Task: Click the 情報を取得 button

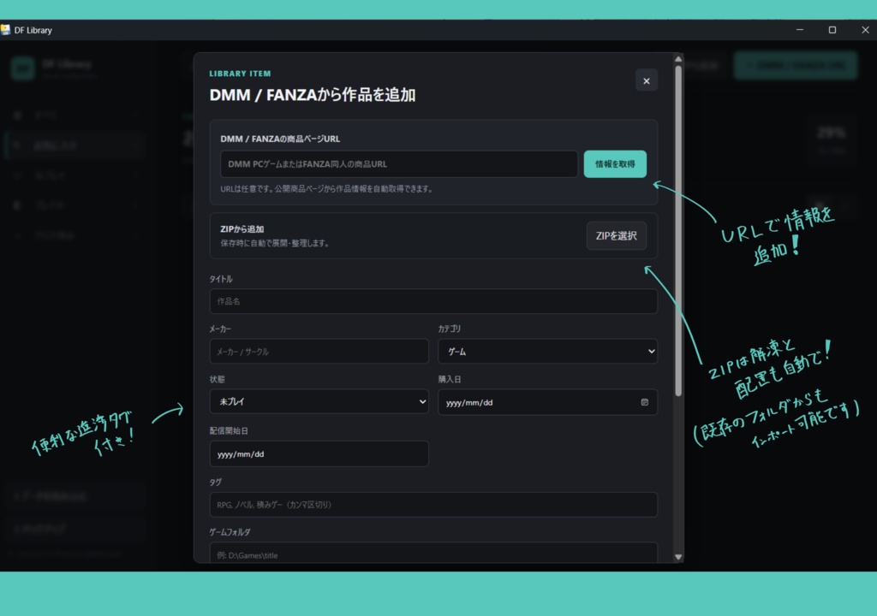Action: [x=615, y=163]
